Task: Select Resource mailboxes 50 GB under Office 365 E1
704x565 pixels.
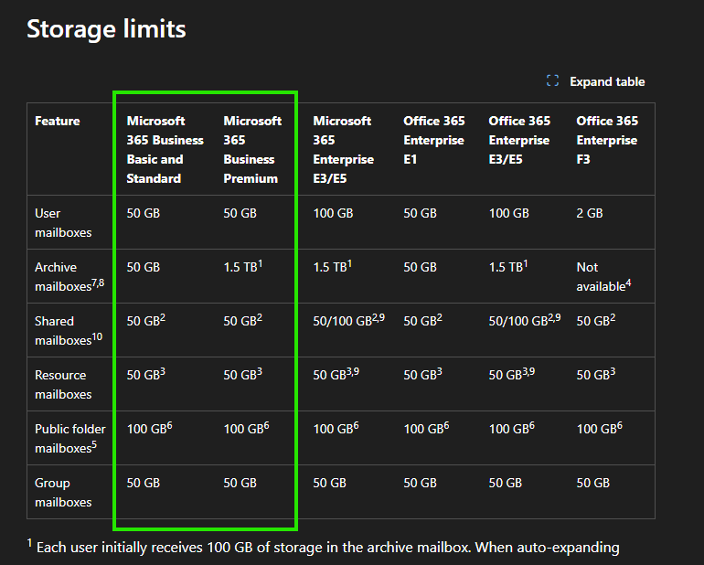Action: [x=423, y=374]
